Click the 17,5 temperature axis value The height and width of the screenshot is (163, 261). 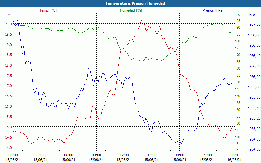click(8, 76)
